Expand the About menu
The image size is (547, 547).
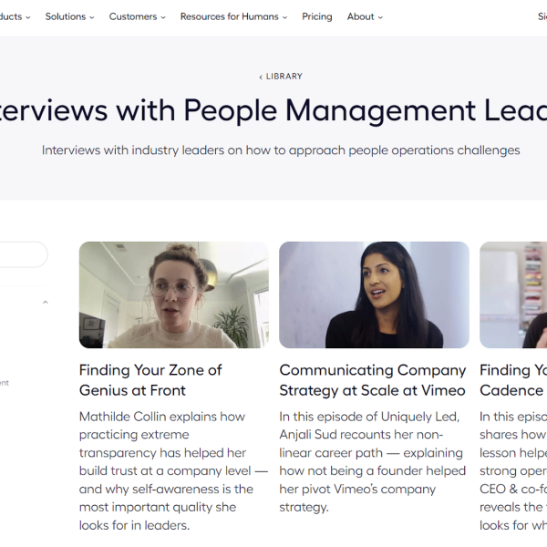(x=365, y=16)
